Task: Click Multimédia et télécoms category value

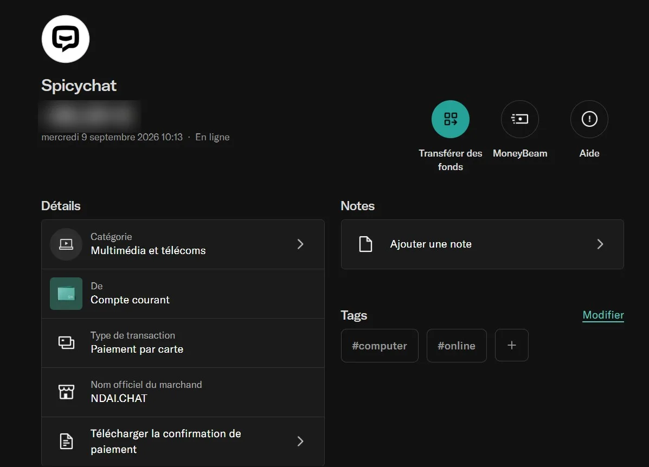Action: (148, 251)
